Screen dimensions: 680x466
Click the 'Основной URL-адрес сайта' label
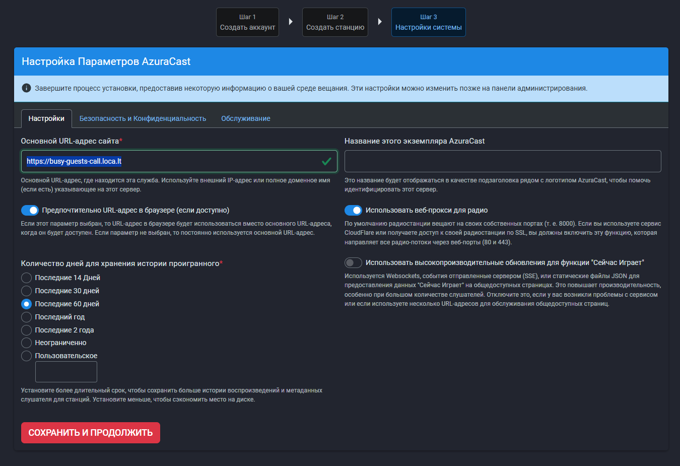tap(72, 141)
